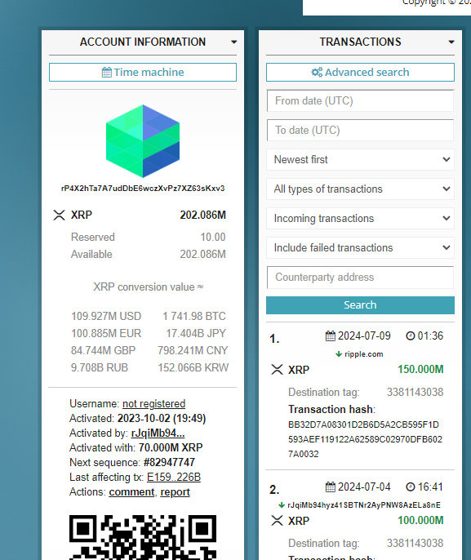
Task: Open the Incoming transactions dropdown
Action: 360,218
